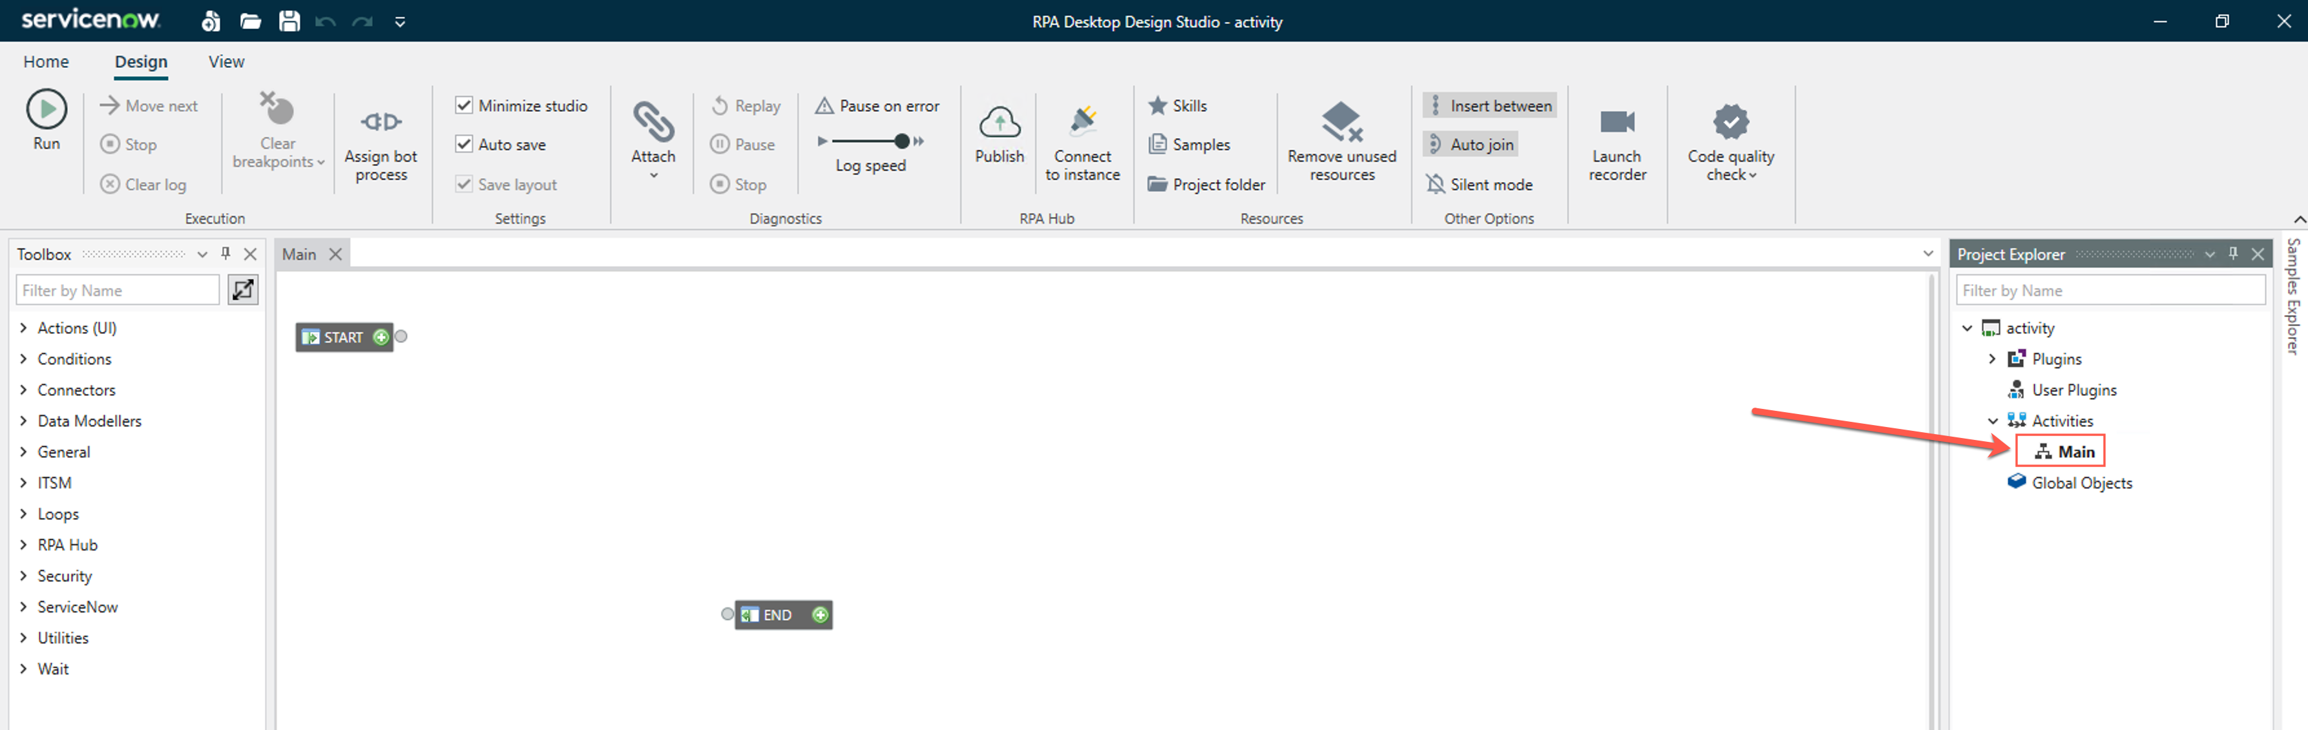Viewport: 2308px width, 730px height.
Task: Toggle Silent mode
Action: (x=1478, y=185)
